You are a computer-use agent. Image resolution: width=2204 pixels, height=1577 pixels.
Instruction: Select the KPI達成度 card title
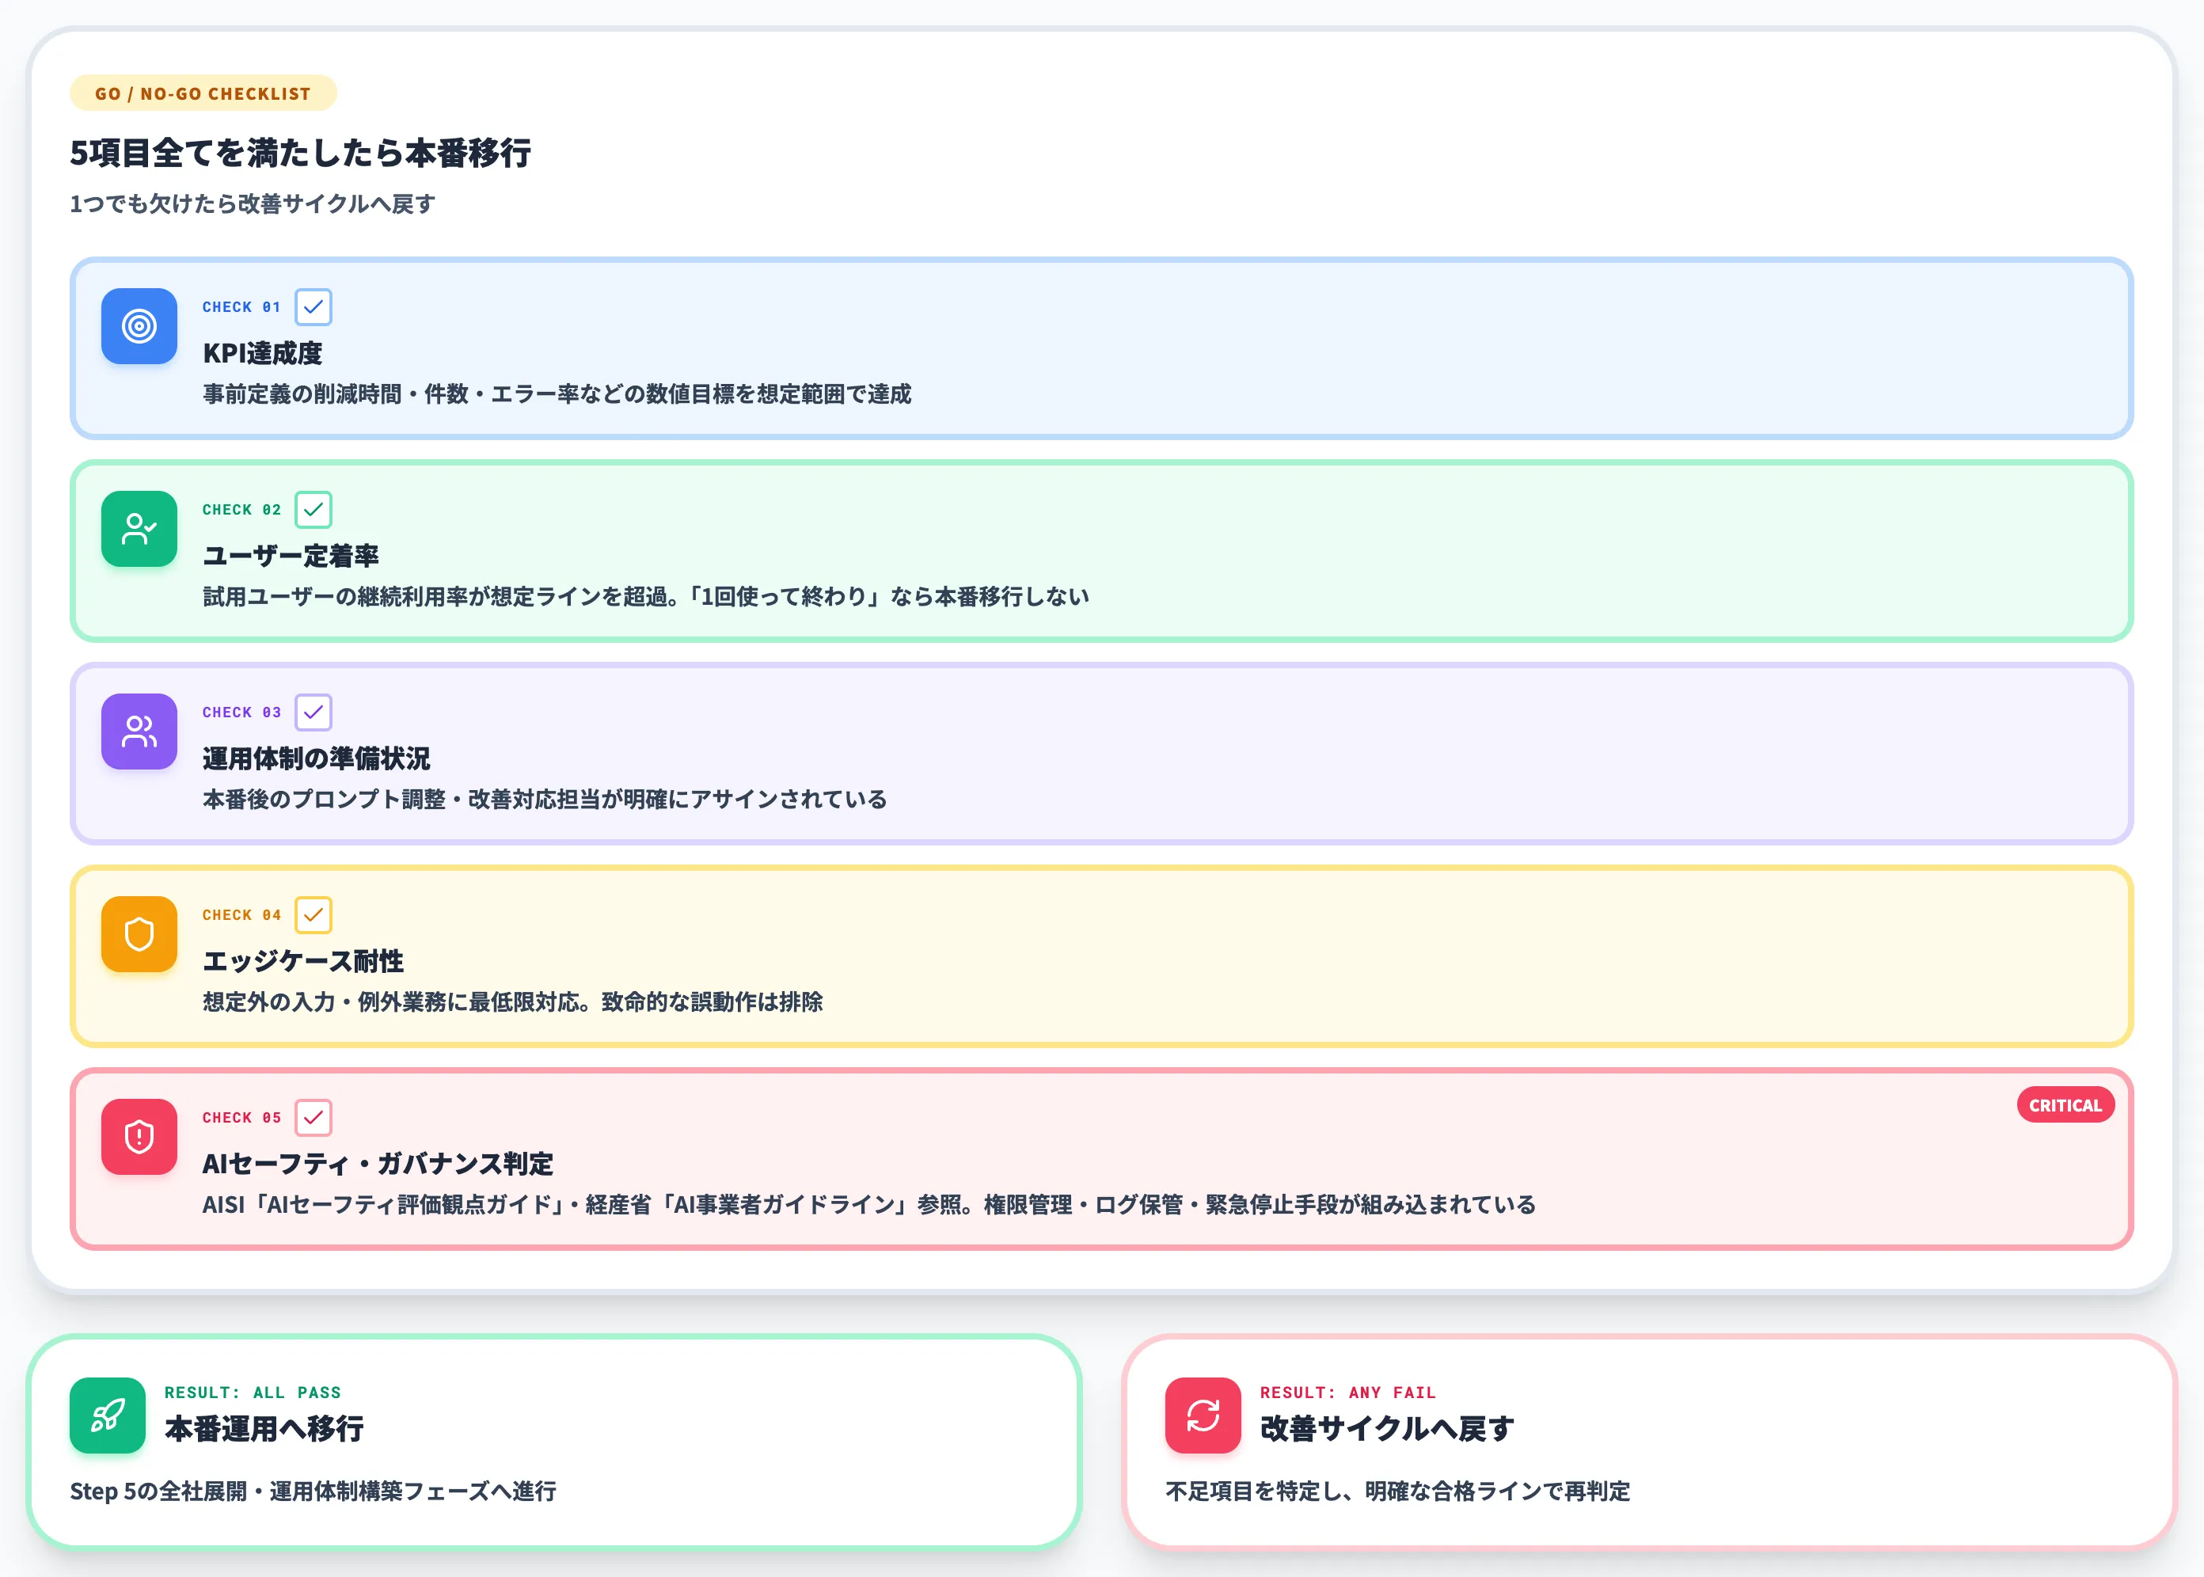click(x=262, y=353)
